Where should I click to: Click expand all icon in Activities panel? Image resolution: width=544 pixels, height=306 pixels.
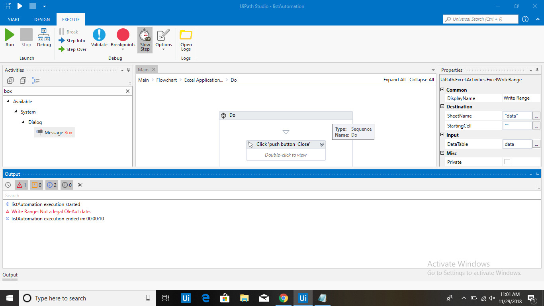(10, 80)
